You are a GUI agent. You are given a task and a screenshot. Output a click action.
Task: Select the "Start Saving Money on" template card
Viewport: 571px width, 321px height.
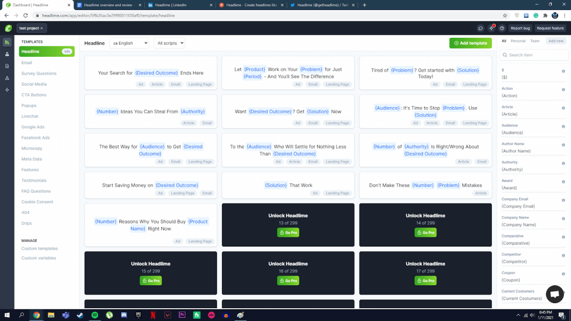tap(151, 185)
